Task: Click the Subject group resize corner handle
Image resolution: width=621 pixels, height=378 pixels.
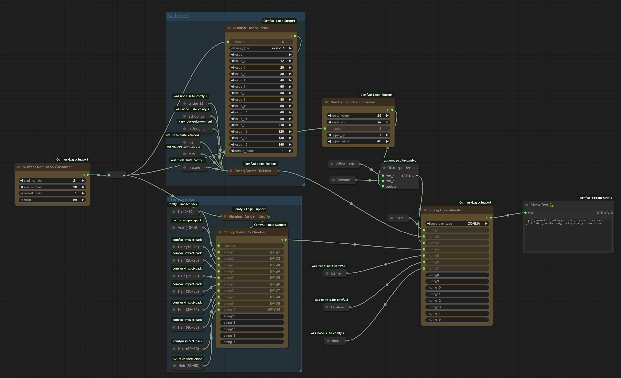Action: [303, 184]
